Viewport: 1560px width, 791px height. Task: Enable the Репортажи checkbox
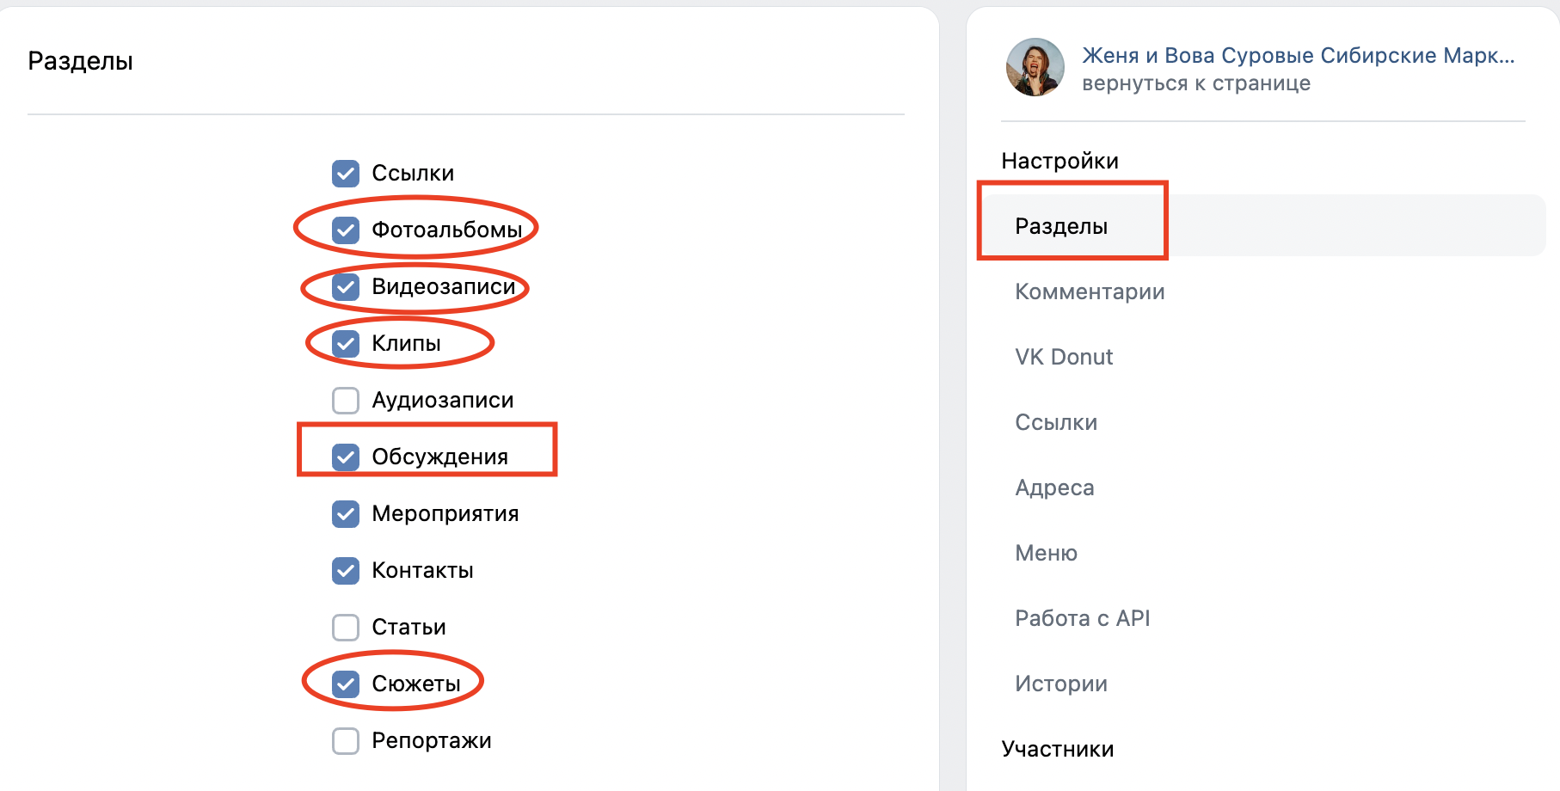[x=346, y=740]
